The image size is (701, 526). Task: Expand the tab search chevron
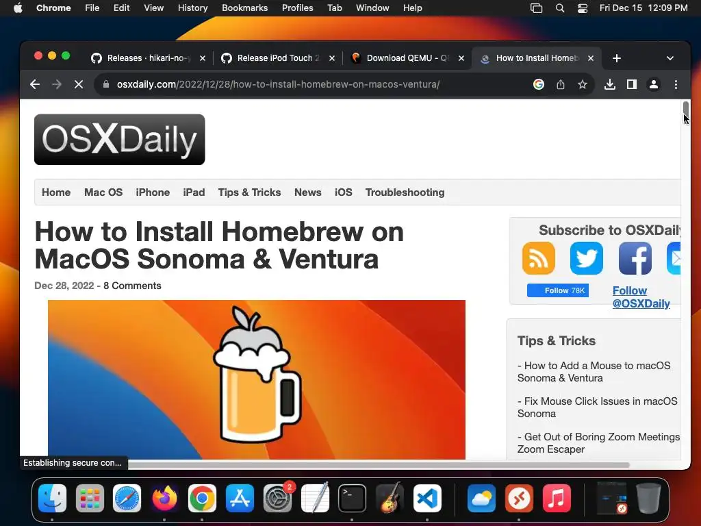pos(670,58)
